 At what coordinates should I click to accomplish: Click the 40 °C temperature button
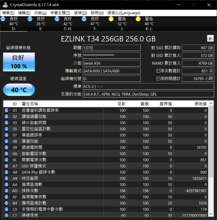(x=19, y=90)
